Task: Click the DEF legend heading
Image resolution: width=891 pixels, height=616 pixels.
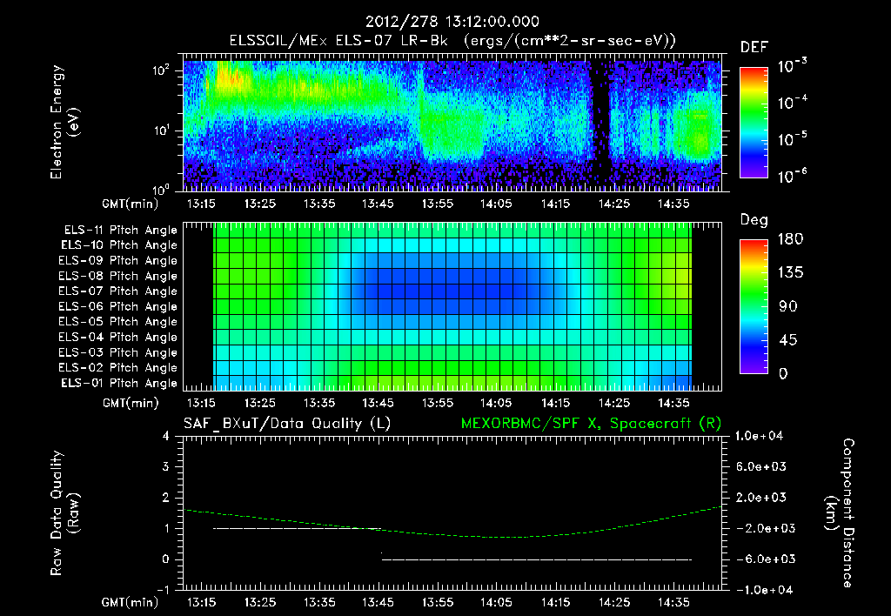Action: coord(754,47)
